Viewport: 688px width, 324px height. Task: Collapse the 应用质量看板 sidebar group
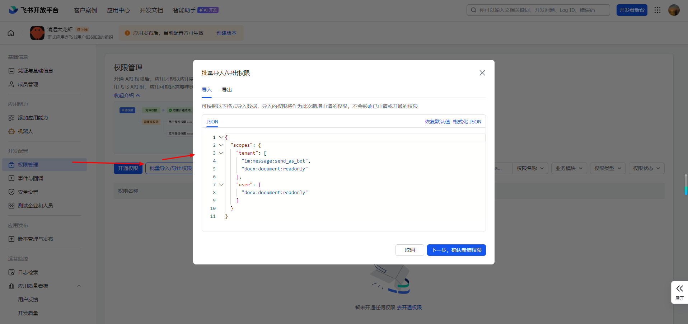click(79, 286)
